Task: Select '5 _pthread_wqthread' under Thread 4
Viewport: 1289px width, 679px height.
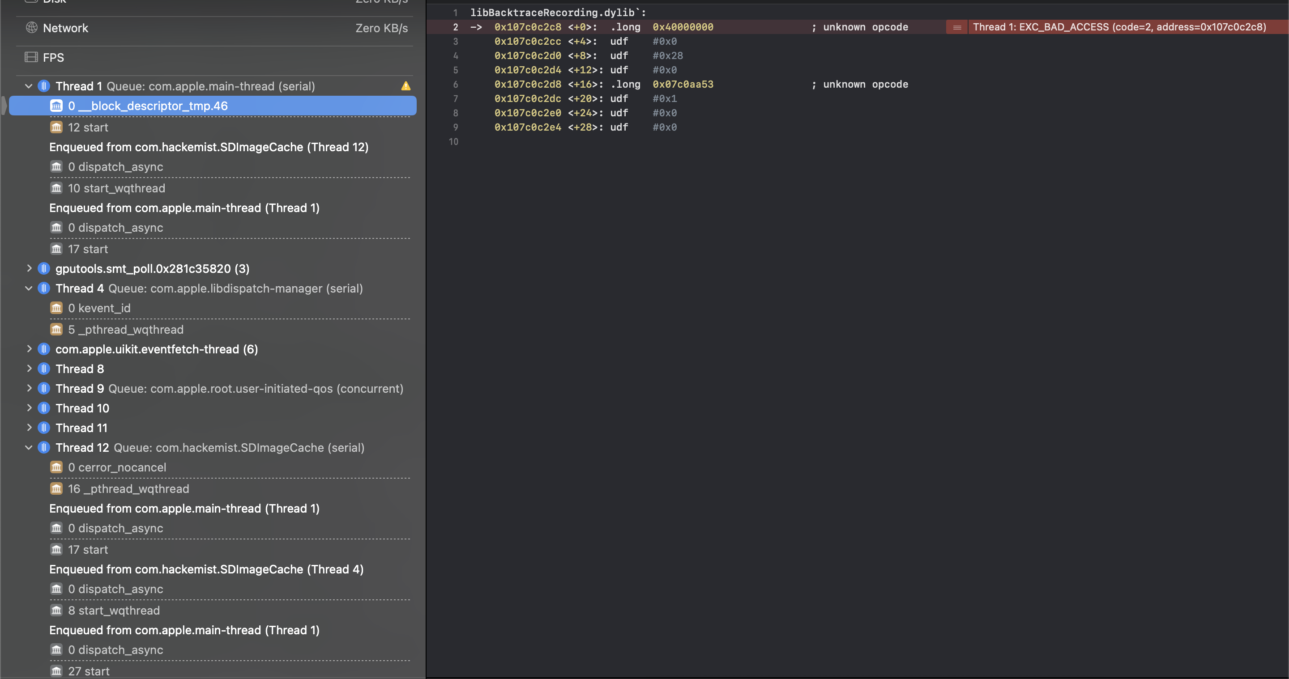Action: coord(126,329)
